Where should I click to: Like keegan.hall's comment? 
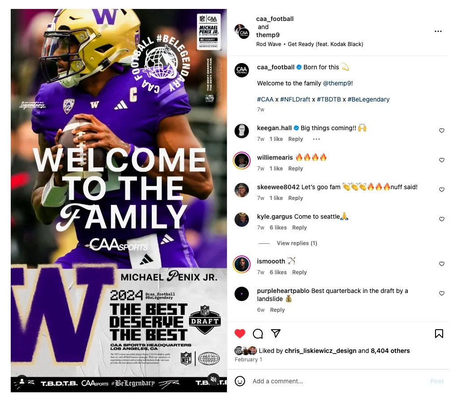[441, 131]
